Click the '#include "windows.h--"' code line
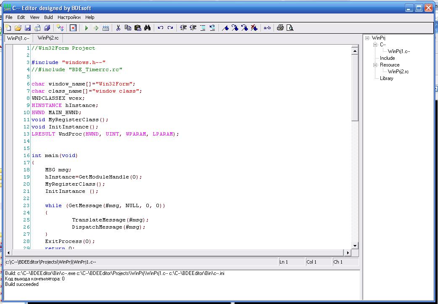 [x=69, y=62]
